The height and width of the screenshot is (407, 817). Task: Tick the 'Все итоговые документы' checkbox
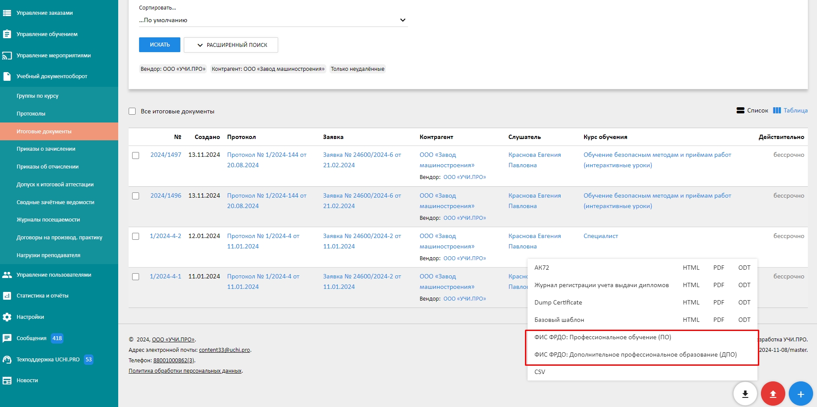(132, 111)
